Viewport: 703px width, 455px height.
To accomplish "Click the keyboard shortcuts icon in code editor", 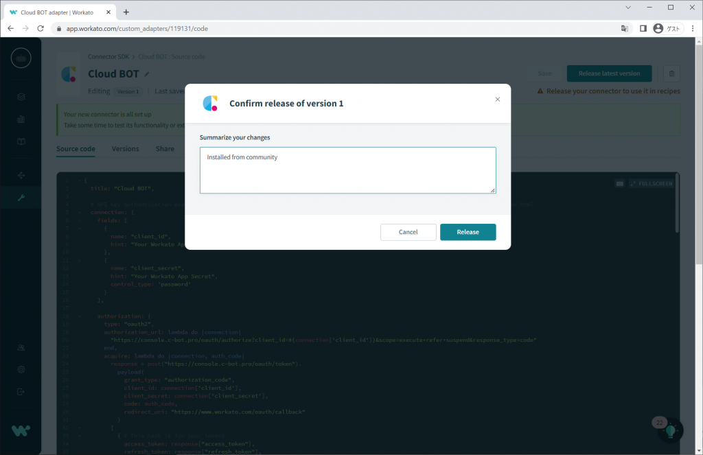I will point(620,183).
